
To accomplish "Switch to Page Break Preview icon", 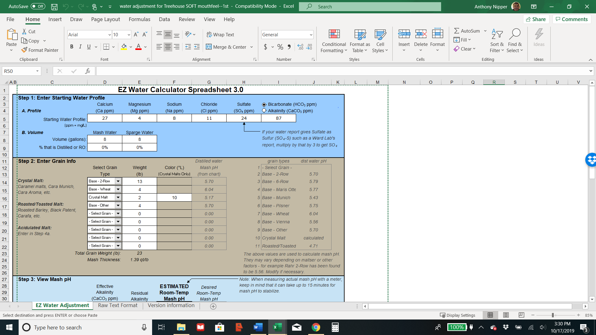I will (x=521, y=315).
